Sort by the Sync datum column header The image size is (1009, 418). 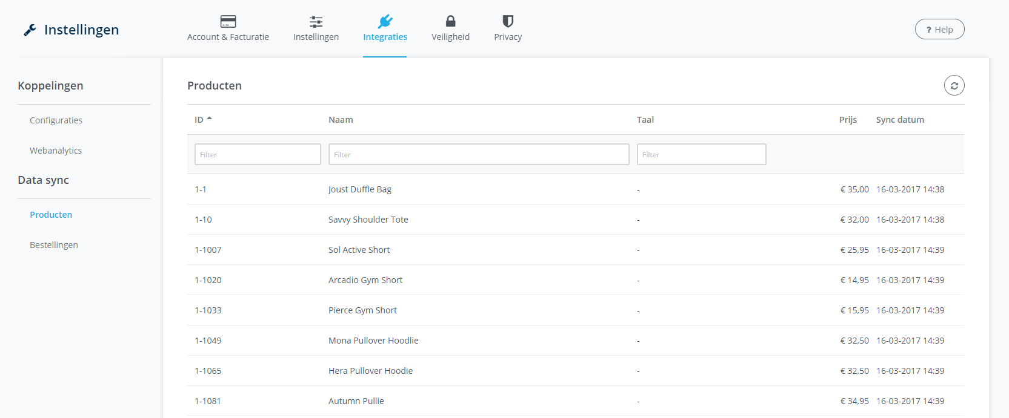[x=900, y=120]
